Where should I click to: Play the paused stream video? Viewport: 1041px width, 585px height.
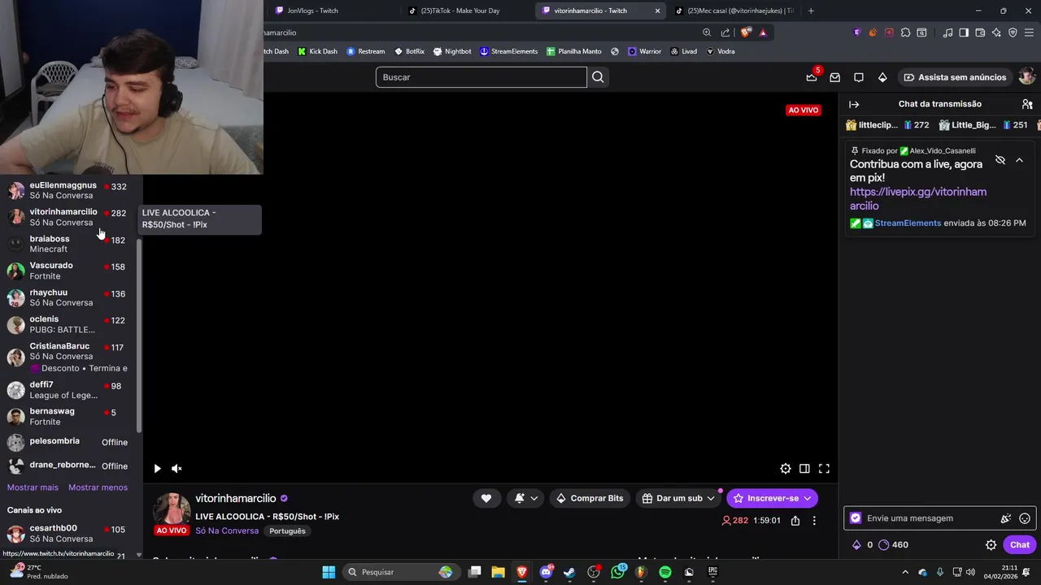pos(157,468)
